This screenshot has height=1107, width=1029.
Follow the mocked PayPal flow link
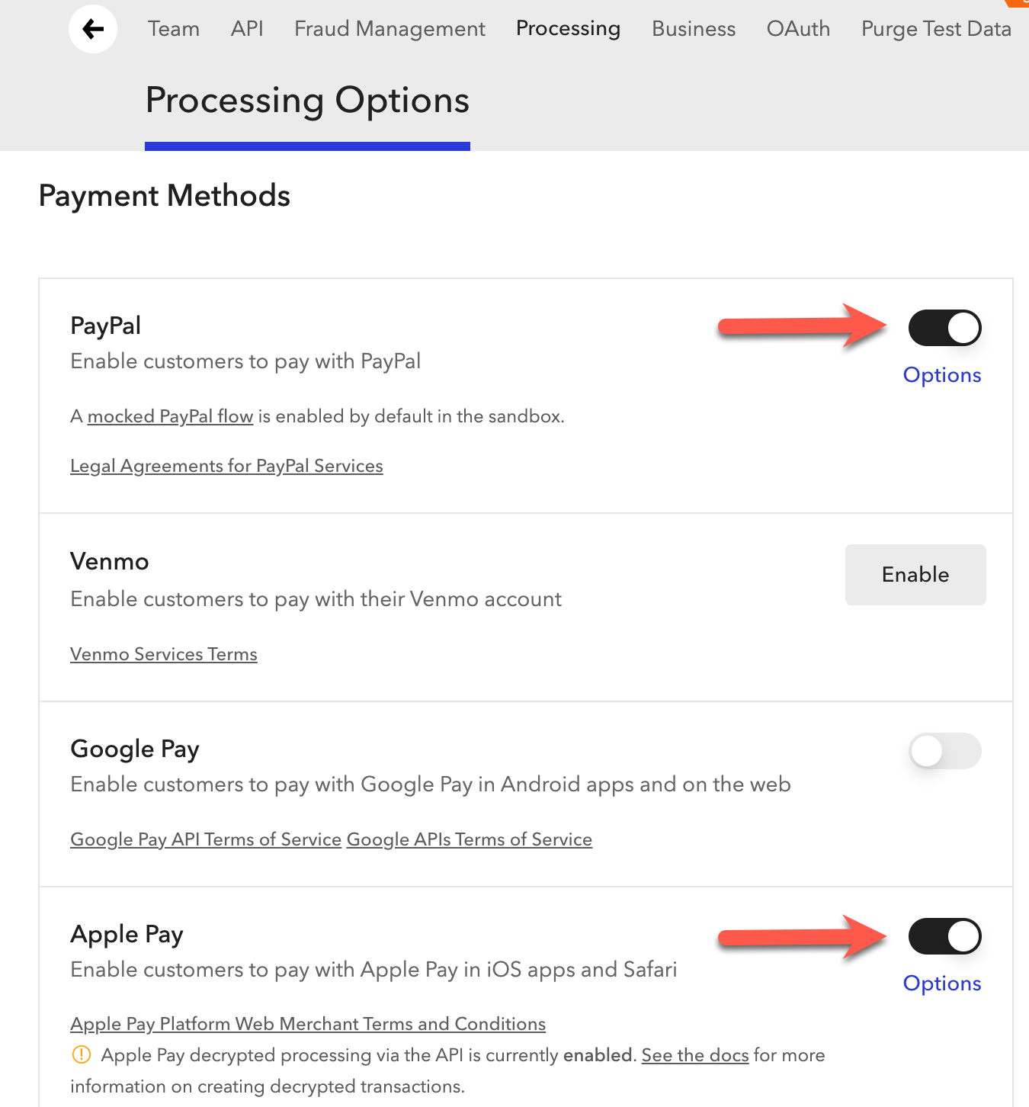click(170, 416)
